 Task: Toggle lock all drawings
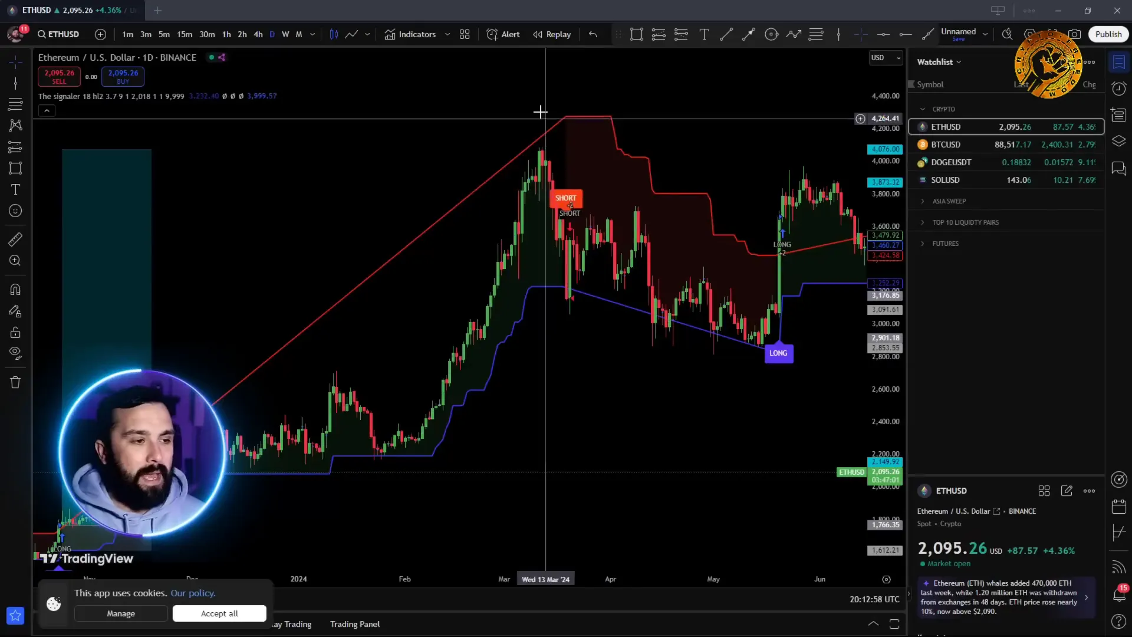coord(15,332)
